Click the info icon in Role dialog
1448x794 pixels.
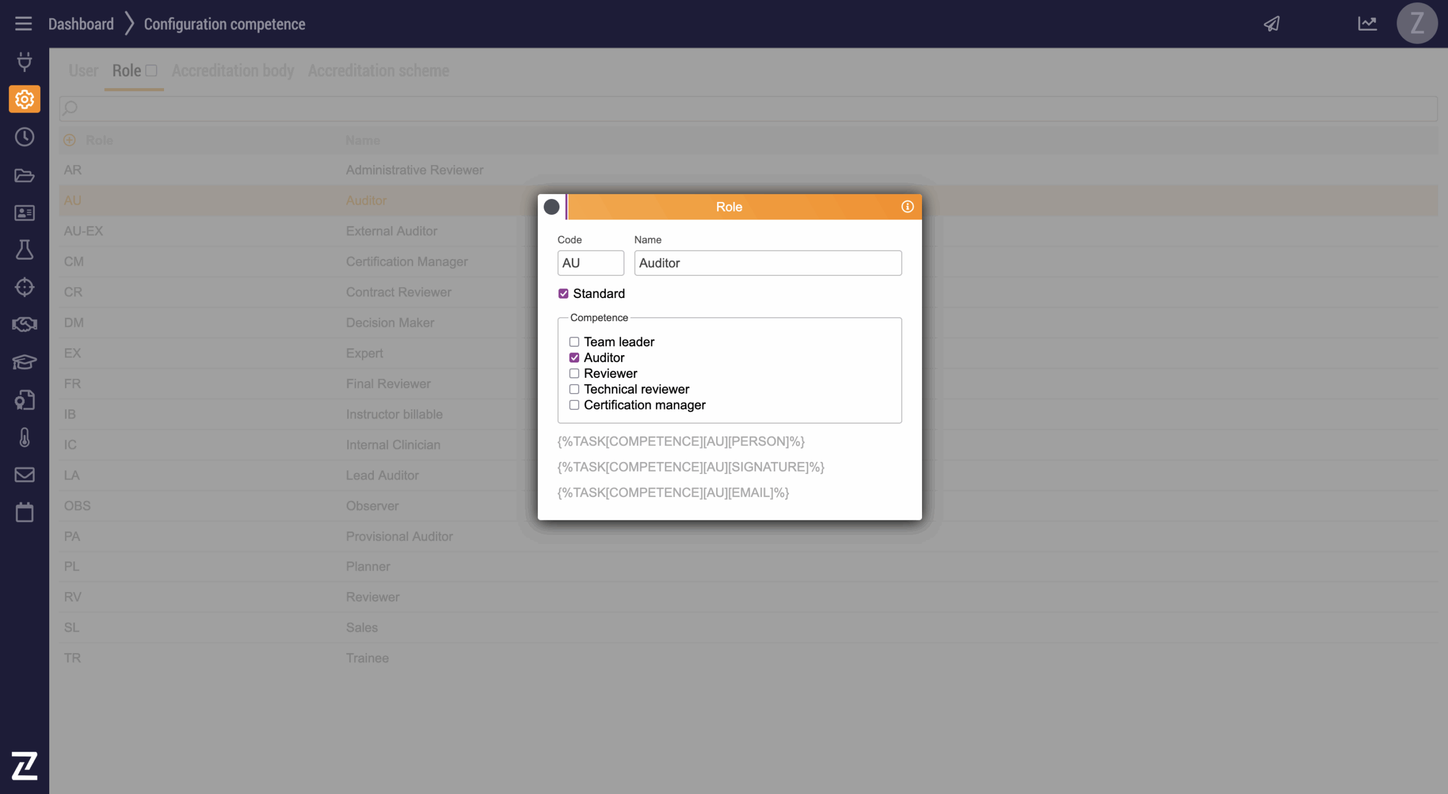[x=907, y=206]
